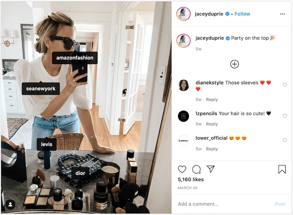Like the post with the heart icon
This screenshot has width=293, height=215.
point(182,169)
